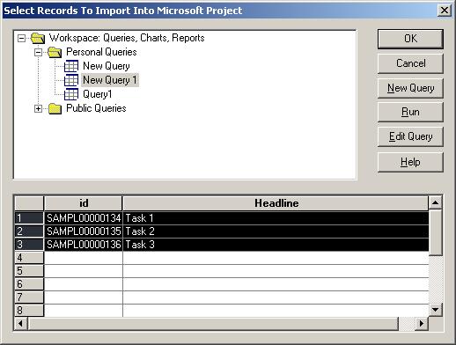Click the grid's scroll right arrow
This screenshot has height=345, width=456.
422,323
